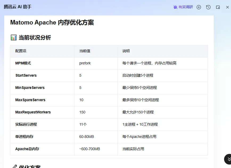Switch window layout mode icon
The height and width of the screenshot is (168, 231).
[218, 7]
